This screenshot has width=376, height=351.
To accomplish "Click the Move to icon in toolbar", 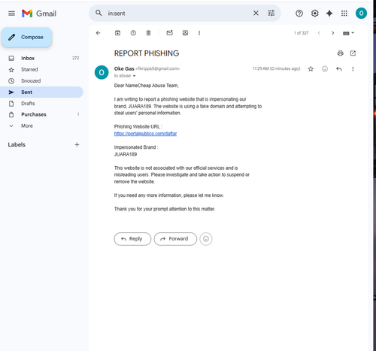I will click(185, 33).
